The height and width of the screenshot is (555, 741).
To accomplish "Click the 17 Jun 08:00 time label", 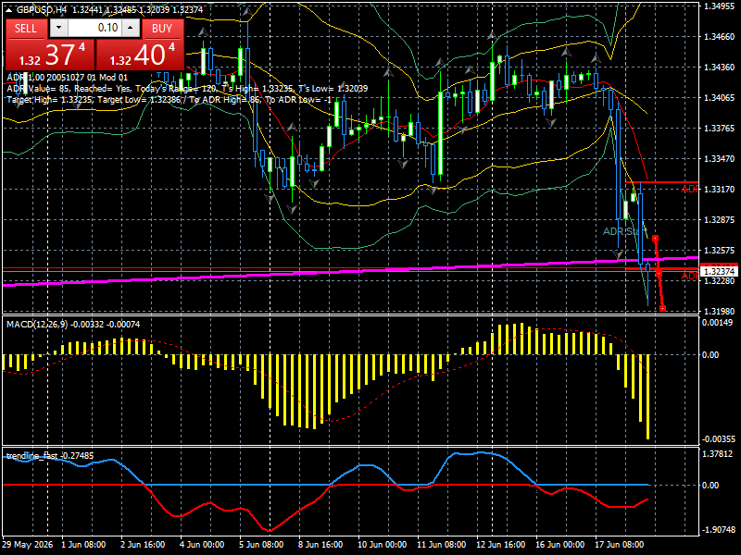I will pyautogui.click(x=619, y=545).
